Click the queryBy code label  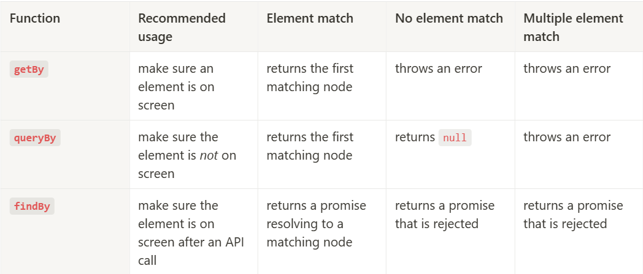pyautogui.click(x=35, y=138)
